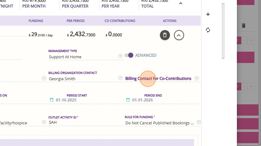Collapse the totals summary with top chevron
This screenshot has width=261, height=146.
pyautogui.click(x=181, y=3)
